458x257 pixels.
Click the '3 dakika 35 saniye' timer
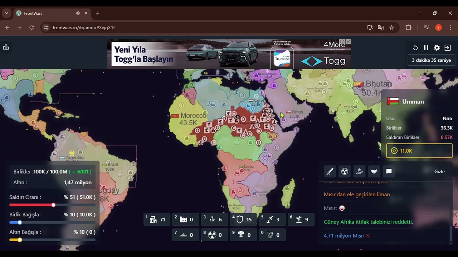point(432,60)
